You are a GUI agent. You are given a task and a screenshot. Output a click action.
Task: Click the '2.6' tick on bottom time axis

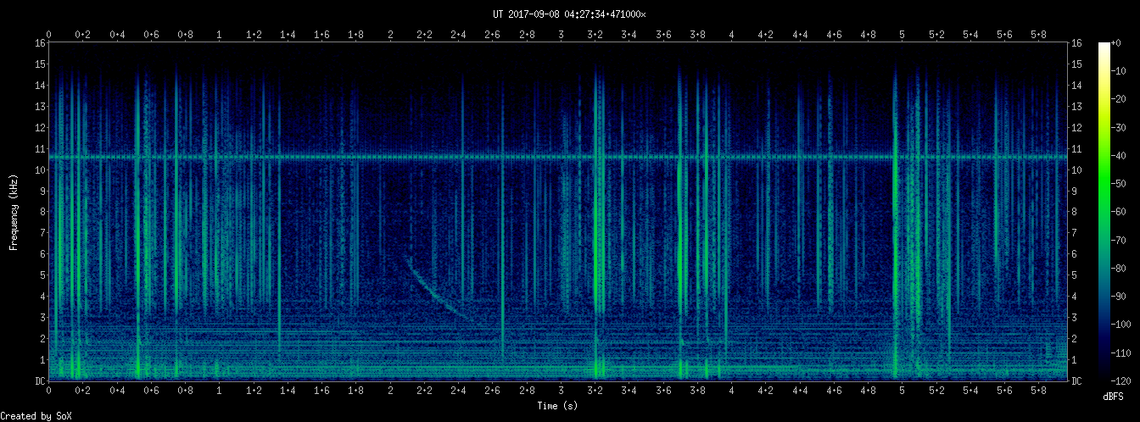click(492, 391)
